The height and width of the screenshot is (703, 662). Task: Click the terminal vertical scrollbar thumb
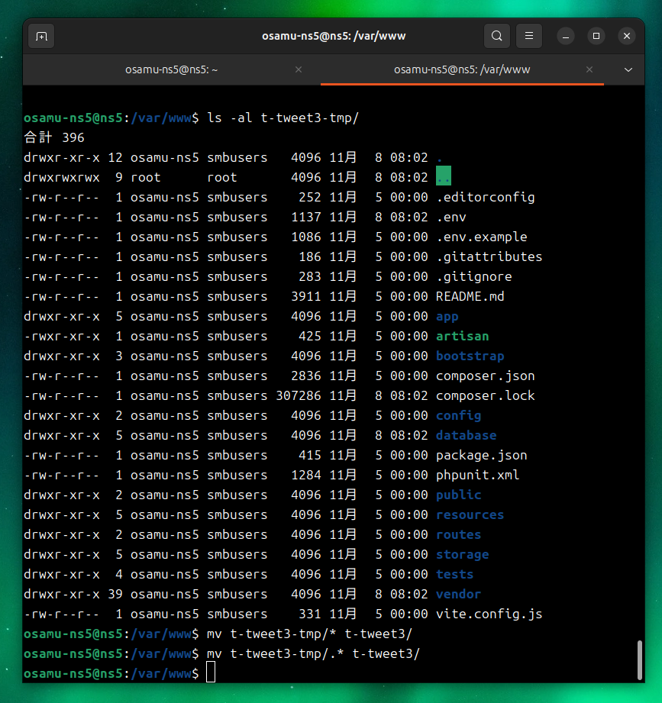pos(640,659)
